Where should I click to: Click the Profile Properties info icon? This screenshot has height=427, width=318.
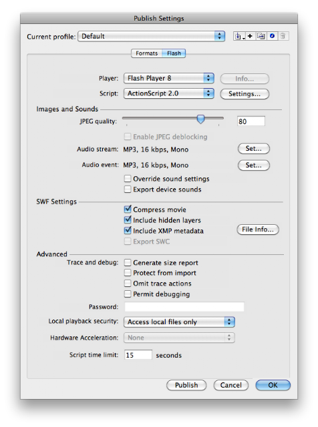click(x=272, y=36)
